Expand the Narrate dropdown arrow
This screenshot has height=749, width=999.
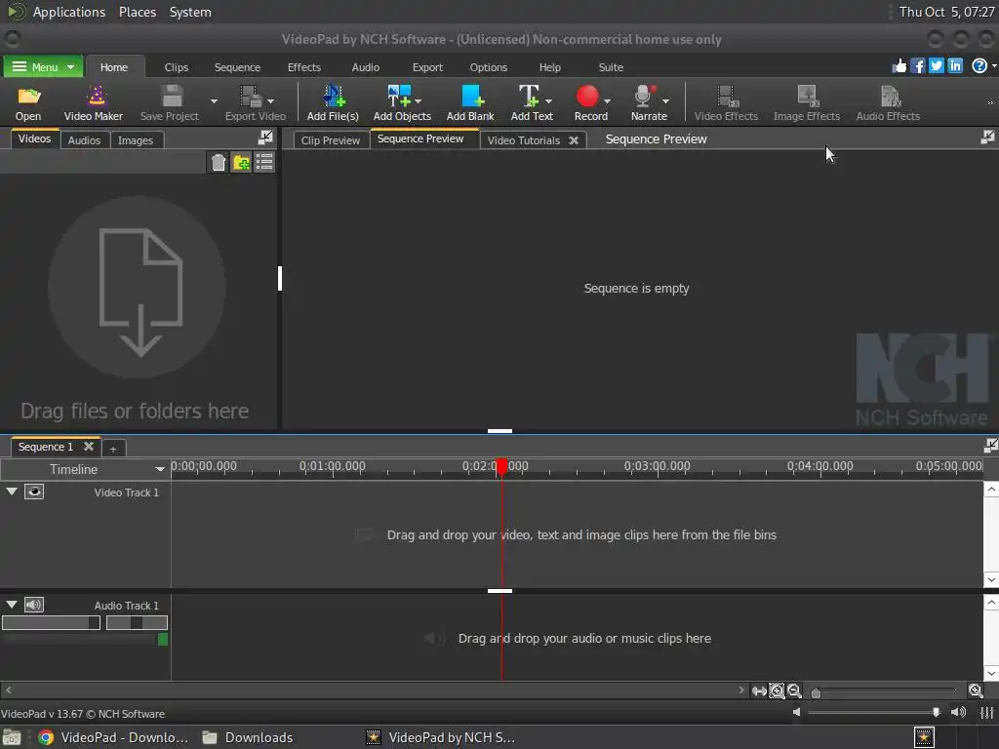665,100
